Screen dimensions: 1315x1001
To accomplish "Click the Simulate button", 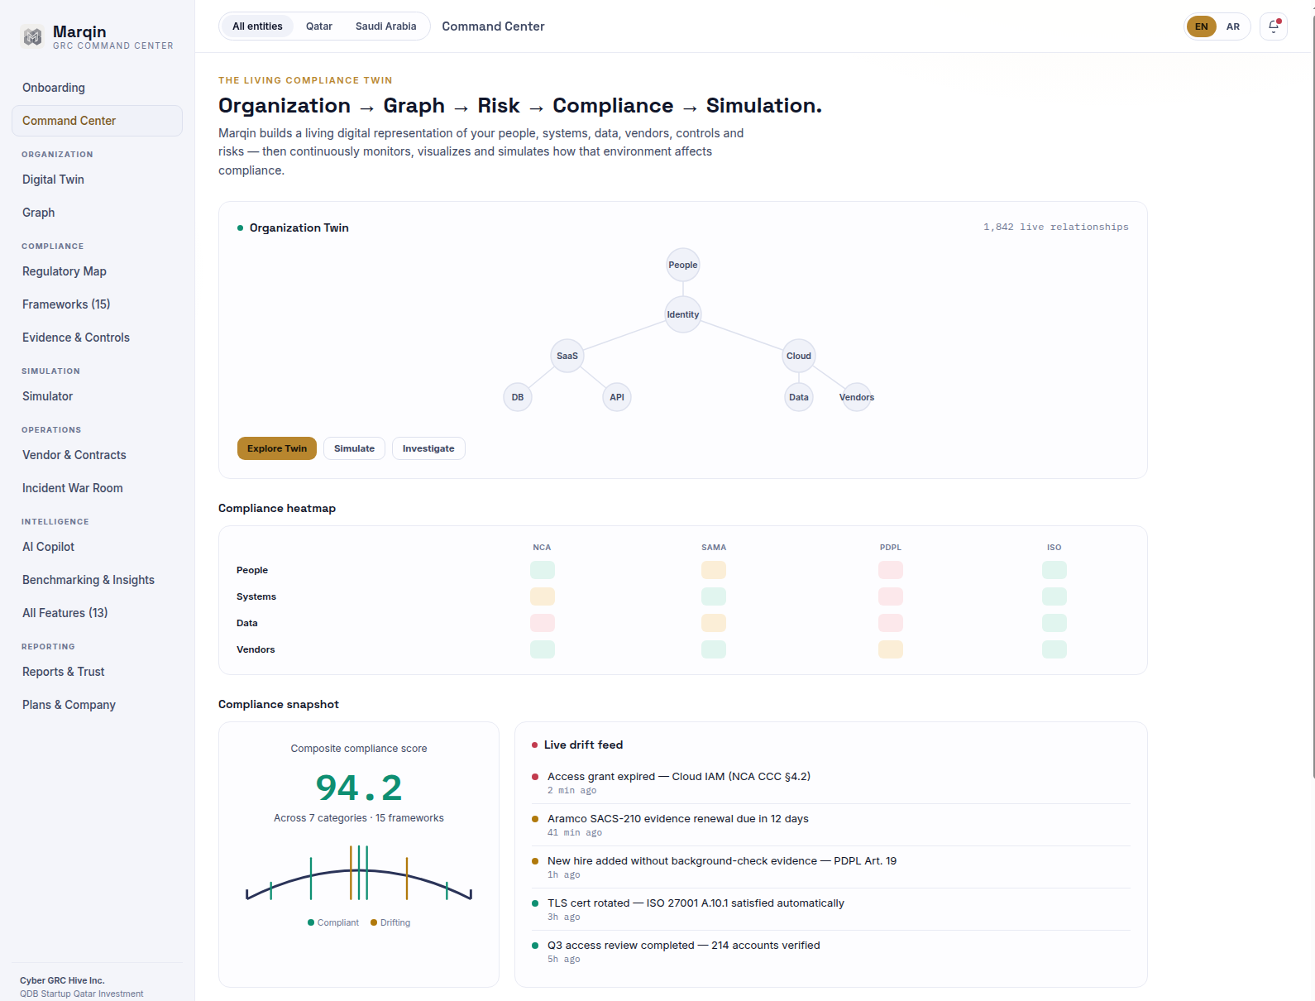I will (354, 448).
